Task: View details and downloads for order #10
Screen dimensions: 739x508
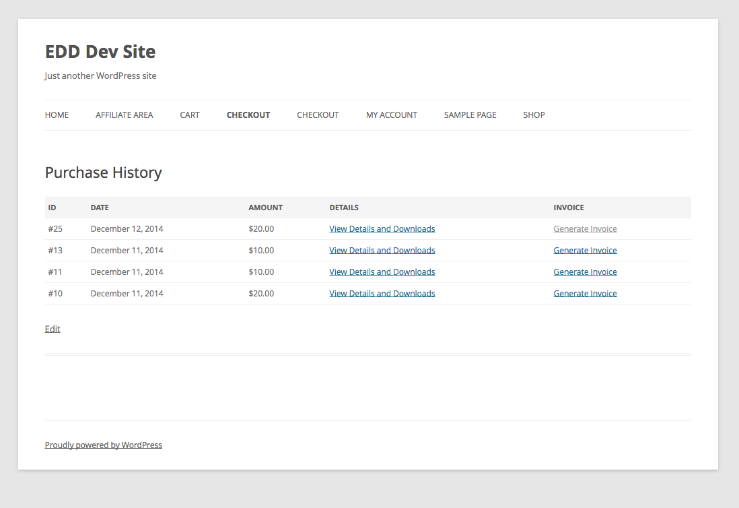Action: click(x=382, y=294)
